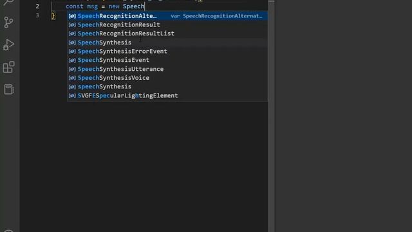
Task: Click variable icon beside SpeechSynthesisEvent
Action: pyautogui.click(x=72, y=60)
